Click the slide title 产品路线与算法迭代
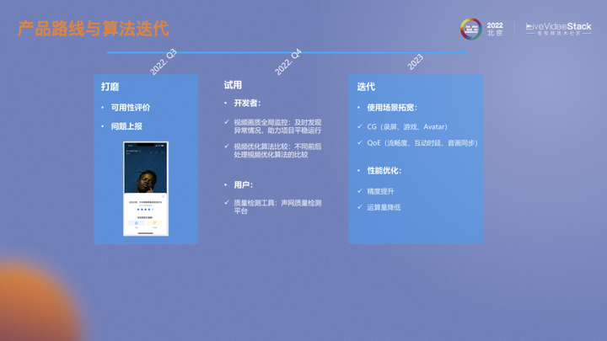Screen dimensions: 607x341 click(x=93, y=29)
